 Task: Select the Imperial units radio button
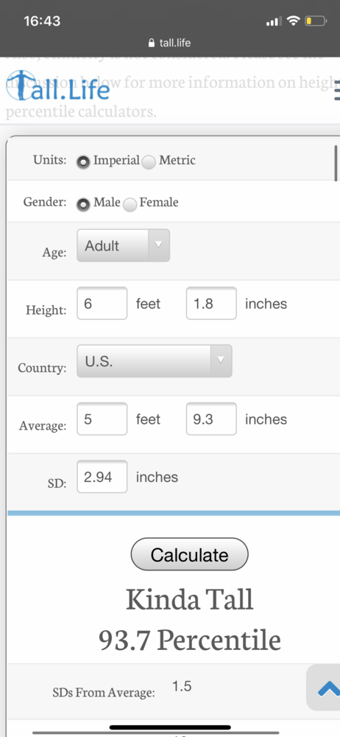click(x=84, y=162)
